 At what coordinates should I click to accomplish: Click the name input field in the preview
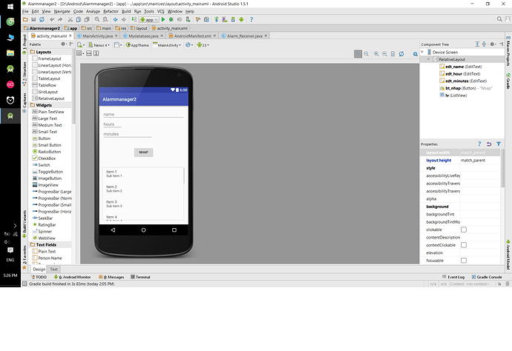coord(142,115)
